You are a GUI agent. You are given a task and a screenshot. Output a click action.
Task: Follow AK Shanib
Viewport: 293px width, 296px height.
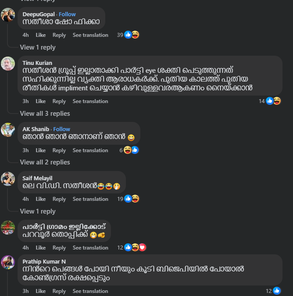point(61,129)
